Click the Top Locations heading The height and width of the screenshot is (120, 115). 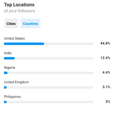pyautogui.click(x=19, y=5)
